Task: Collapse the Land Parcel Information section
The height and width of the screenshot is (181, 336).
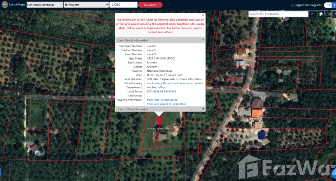Action: point(203,40)
